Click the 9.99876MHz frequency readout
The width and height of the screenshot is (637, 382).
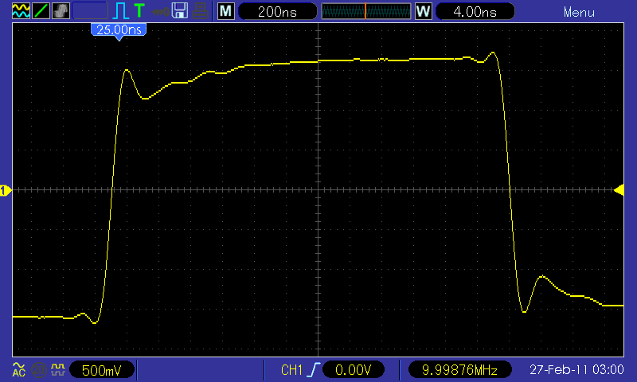(460, 370)
